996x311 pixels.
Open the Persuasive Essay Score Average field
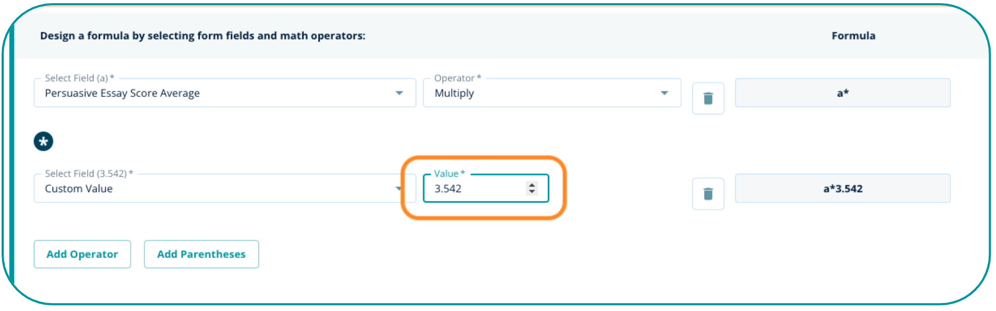pos(212,93)
